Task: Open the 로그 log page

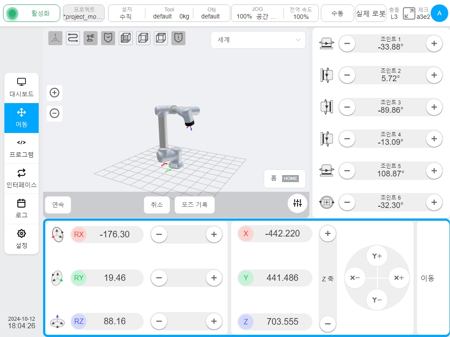Action: (x=22, y=209)
